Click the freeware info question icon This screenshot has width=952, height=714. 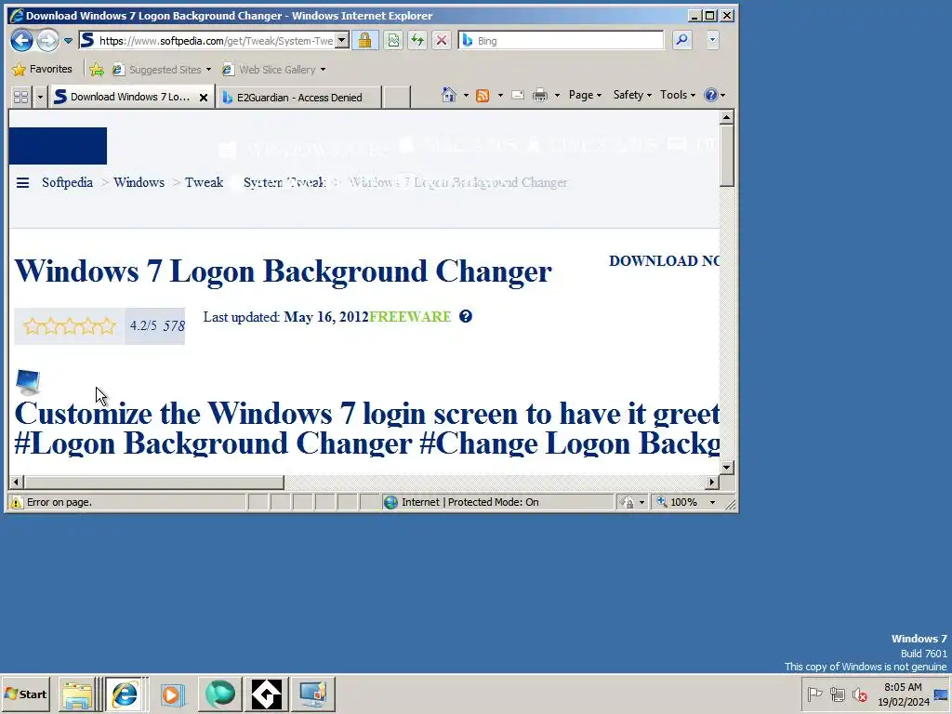pos(466,316)
